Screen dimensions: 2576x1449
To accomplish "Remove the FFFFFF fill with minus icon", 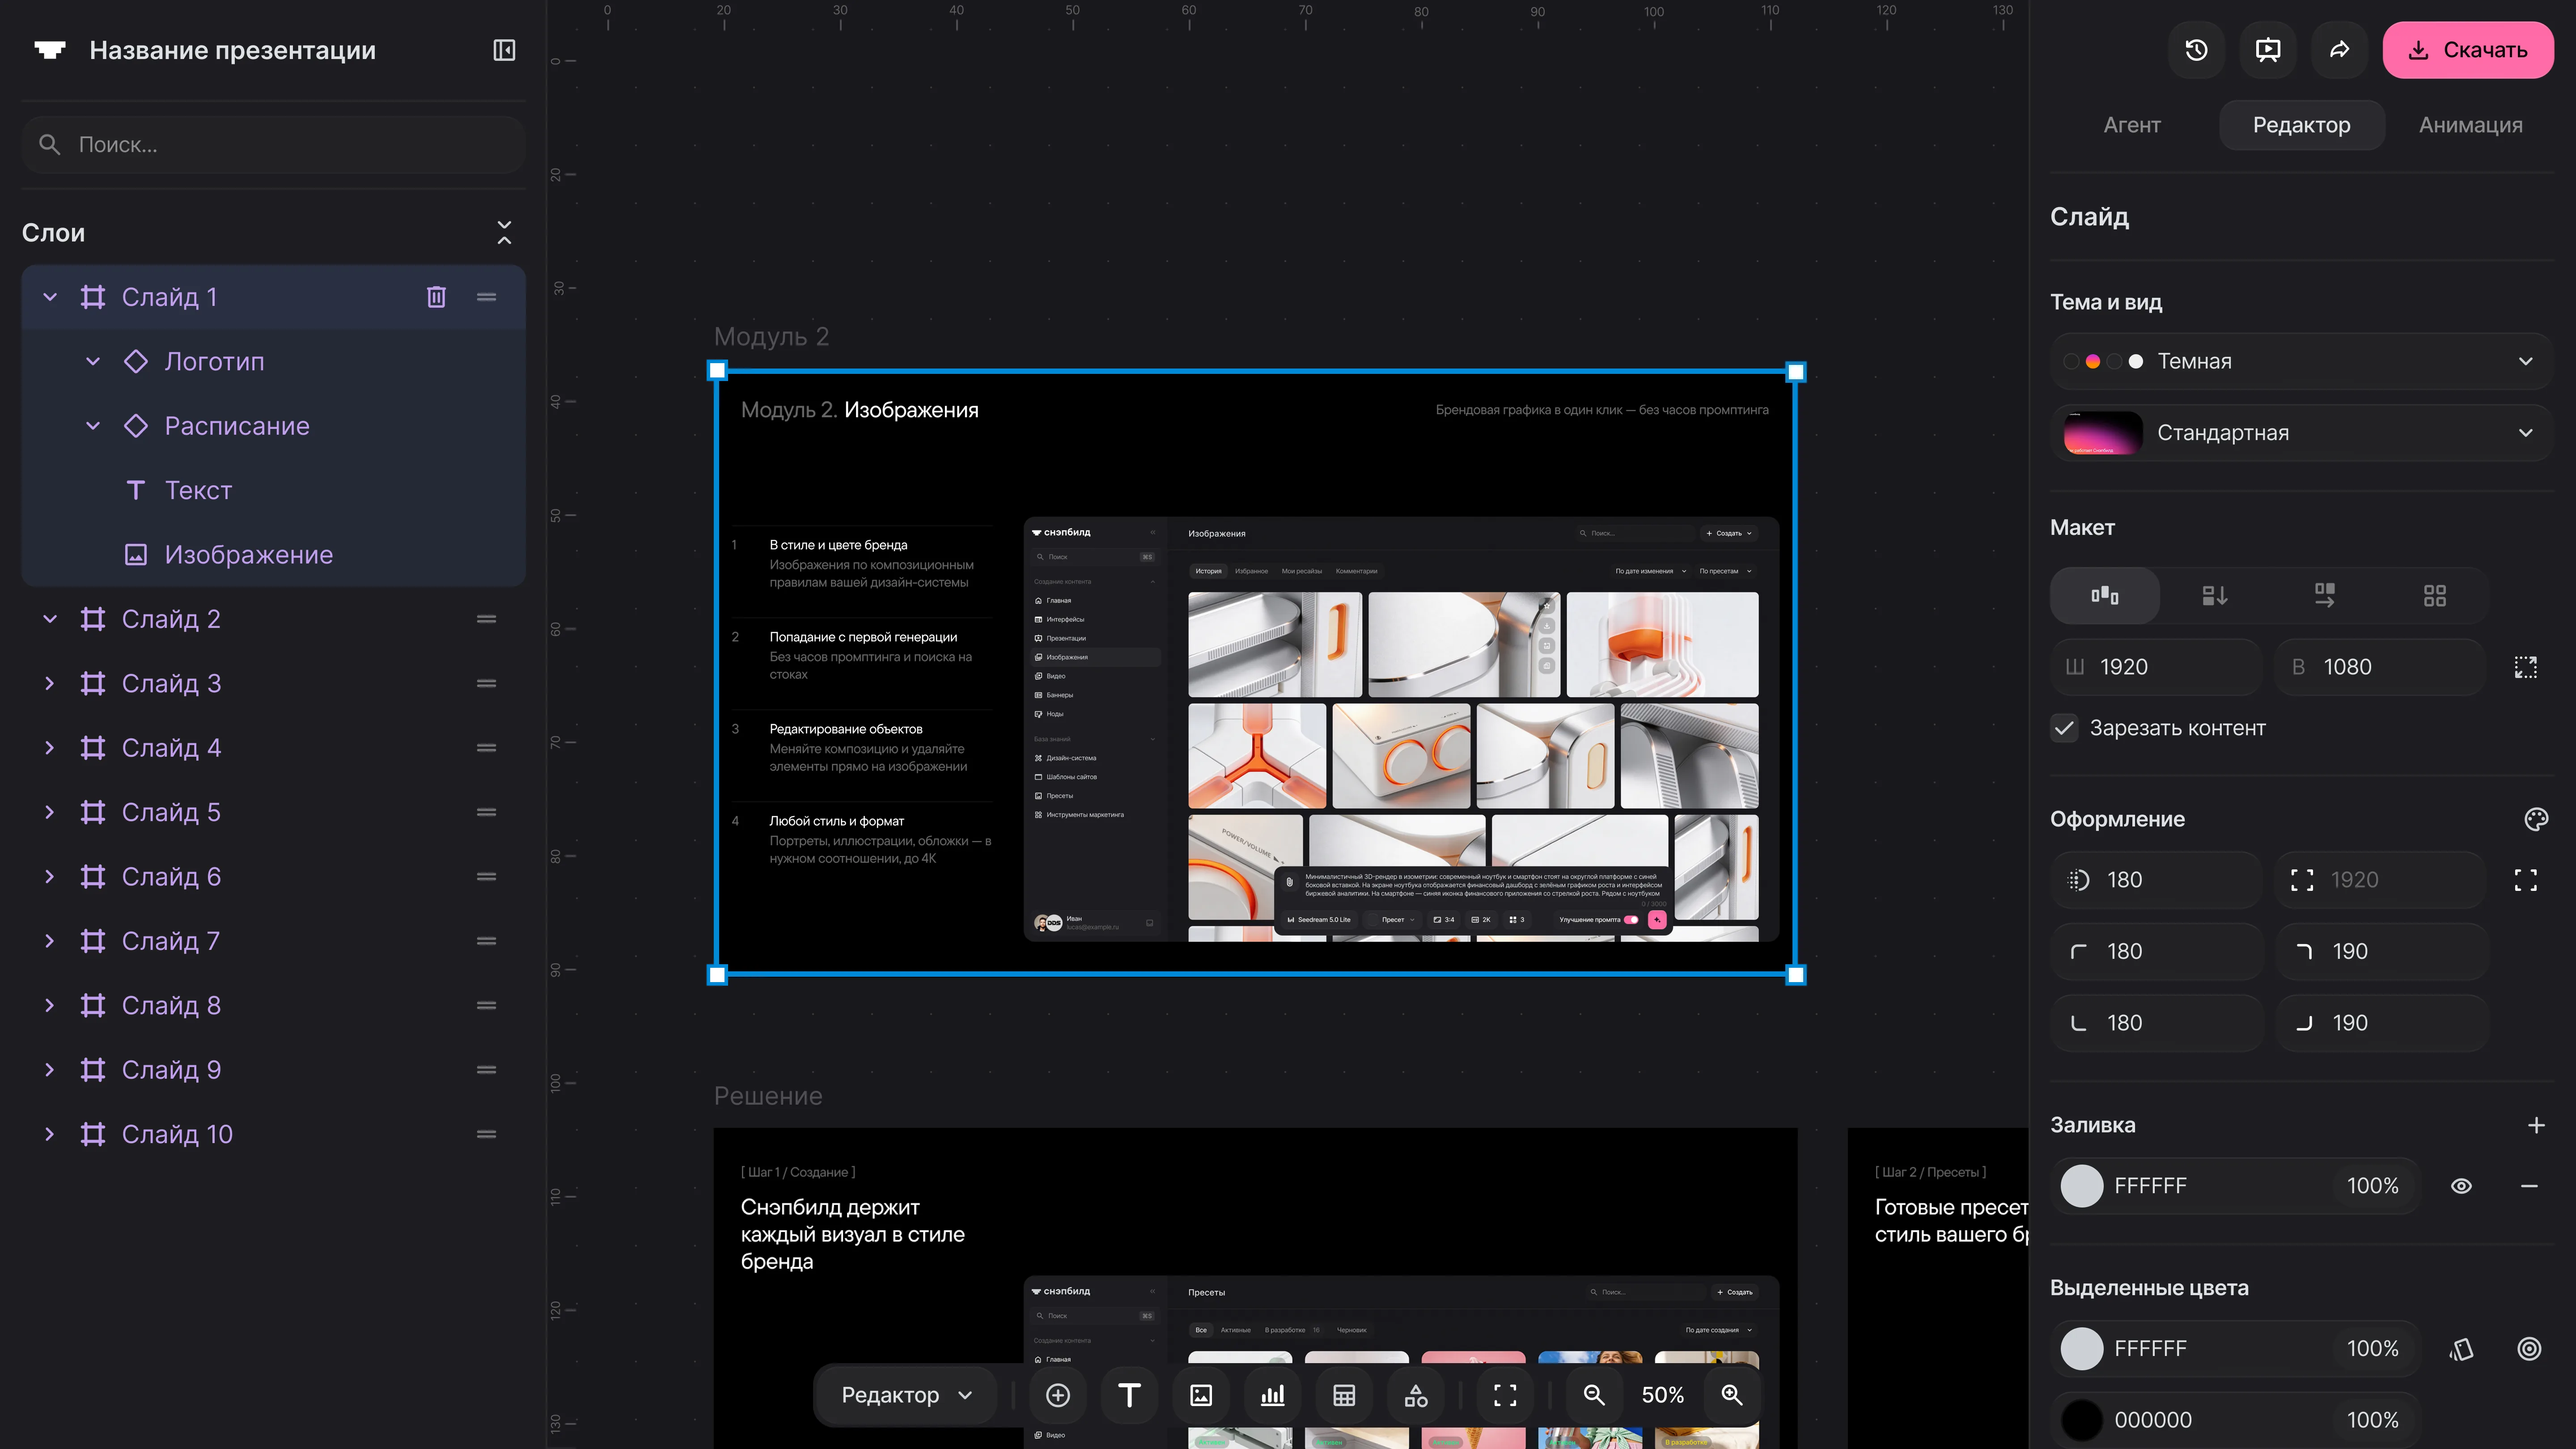I will point(2529,1186).
